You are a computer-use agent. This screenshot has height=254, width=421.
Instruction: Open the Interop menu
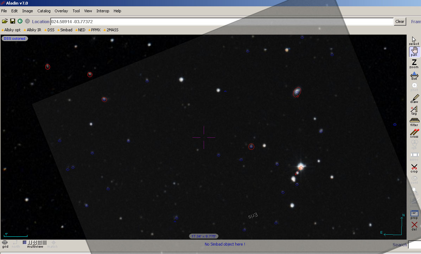[x=103, y=11]
